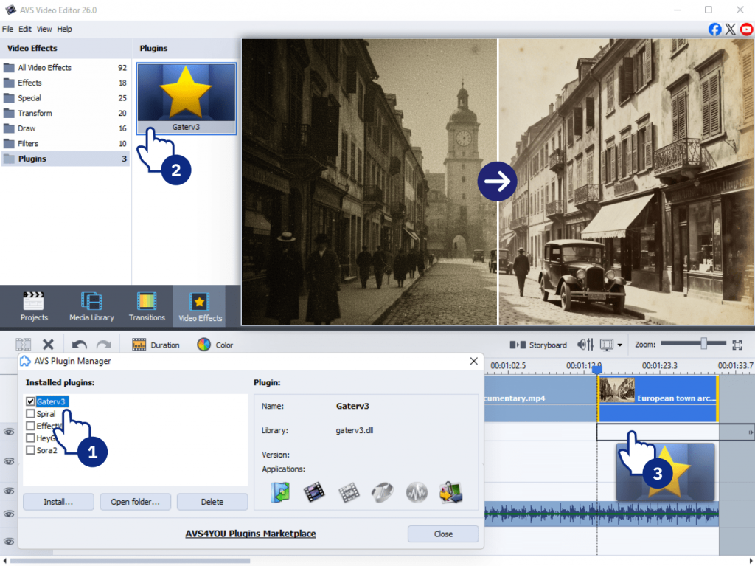The width and height of the screenshot is (755, 566).
Task: Click the Undo arrow in the timeline toolbar
Action: click(80, 345)
